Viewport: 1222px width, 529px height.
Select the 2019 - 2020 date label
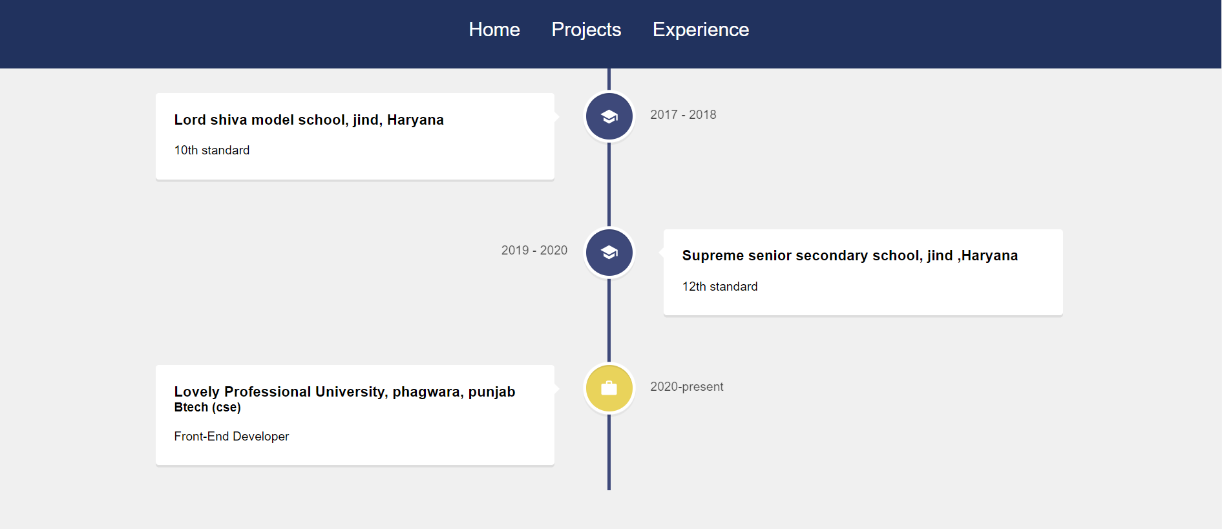pyautogui.click(x=534, y=250)
